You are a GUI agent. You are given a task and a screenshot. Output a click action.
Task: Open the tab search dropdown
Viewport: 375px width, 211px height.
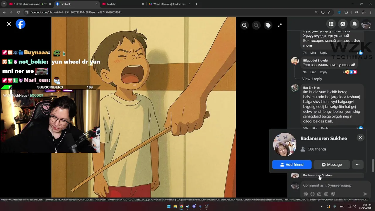tap(4, 4)
